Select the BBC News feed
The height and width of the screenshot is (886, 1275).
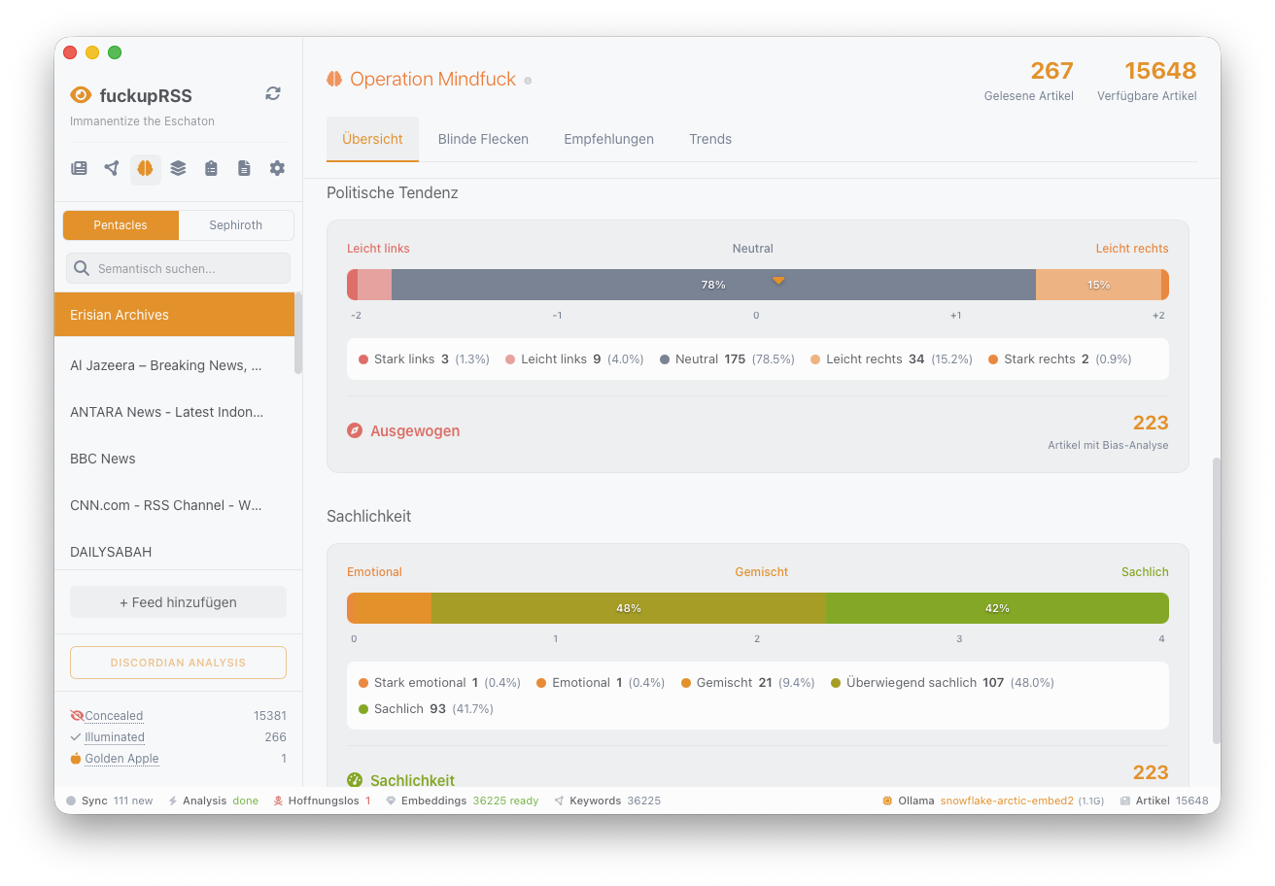[103, 459]
